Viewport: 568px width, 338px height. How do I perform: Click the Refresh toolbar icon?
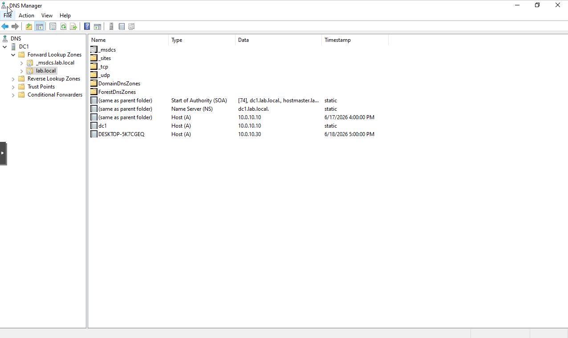click(63, 27)
